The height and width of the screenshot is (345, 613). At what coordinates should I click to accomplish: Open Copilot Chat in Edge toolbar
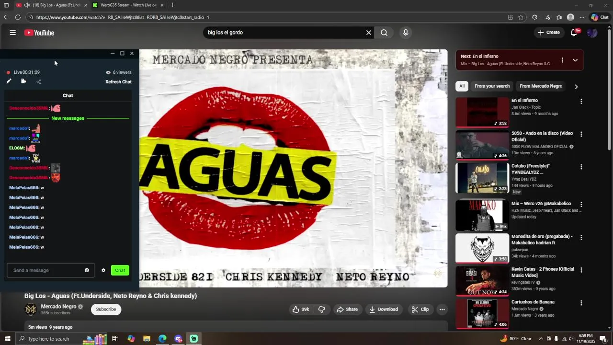(600, 17)
